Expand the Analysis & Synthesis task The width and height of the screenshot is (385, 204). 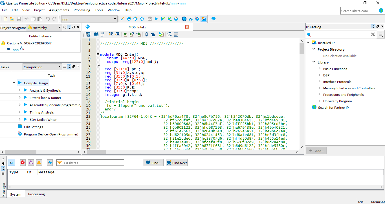pyautogui.click(x=19, y=90)
